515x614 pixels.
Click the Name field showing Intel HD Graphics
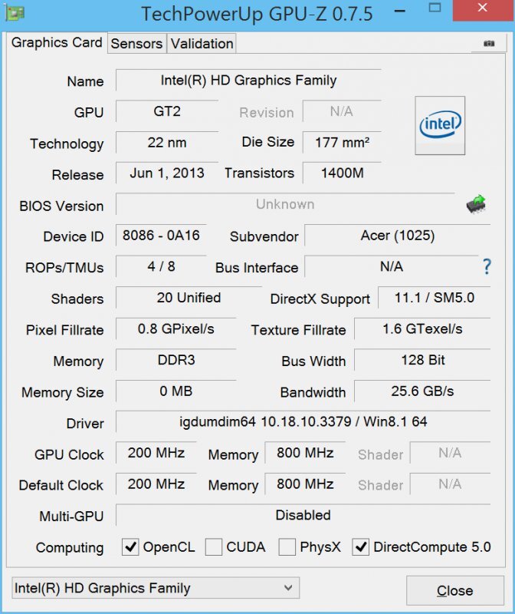245,81
